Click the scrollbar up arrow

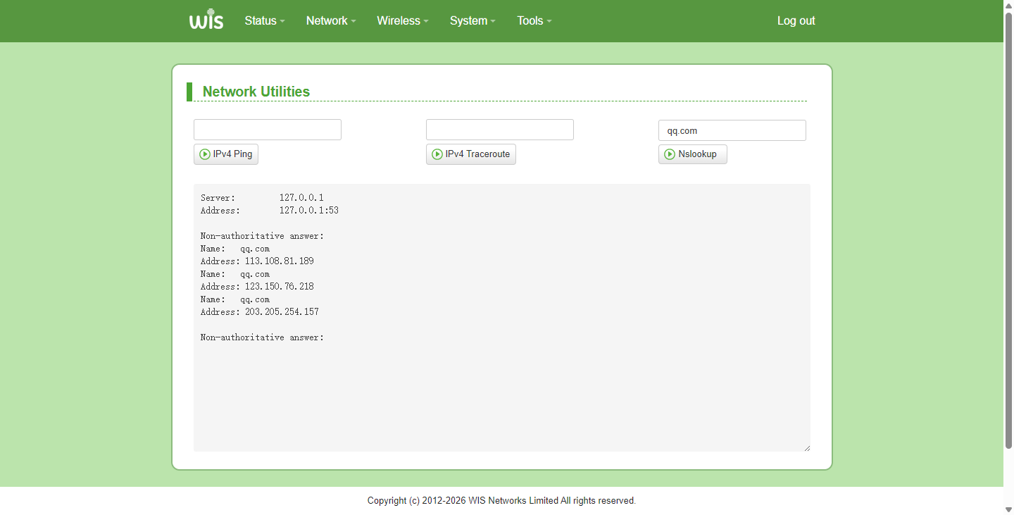(x=1008, y=5)
